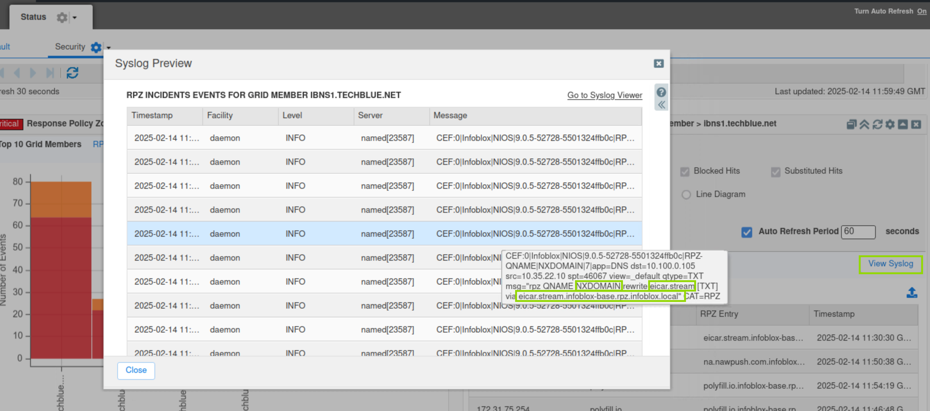Click the Status tab gear icon
930x411 pixels.
[x=62, y=17]
